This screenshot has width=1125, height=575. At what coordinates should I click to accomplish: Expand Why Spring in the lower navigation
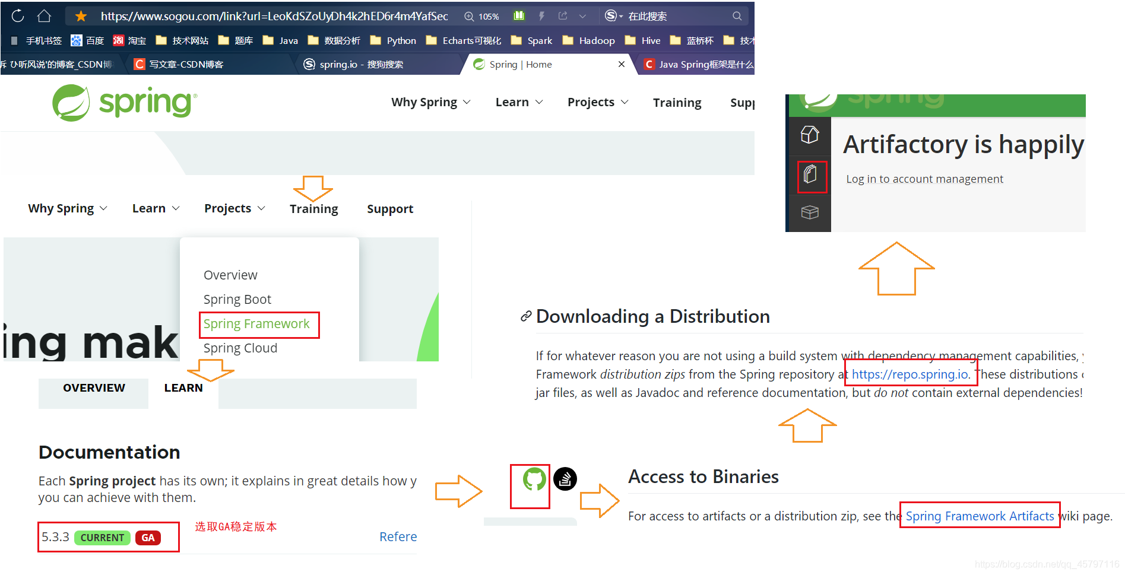point(68,208)
